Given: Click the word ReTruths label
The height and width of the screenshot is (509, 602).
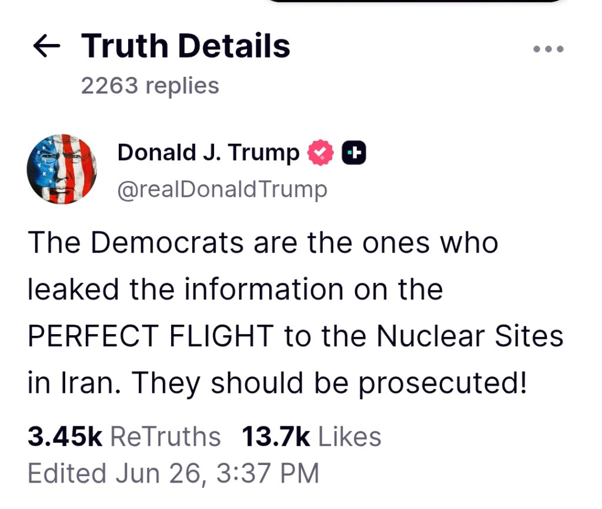Looking at the screenshot, I should (x=165, y=437).
